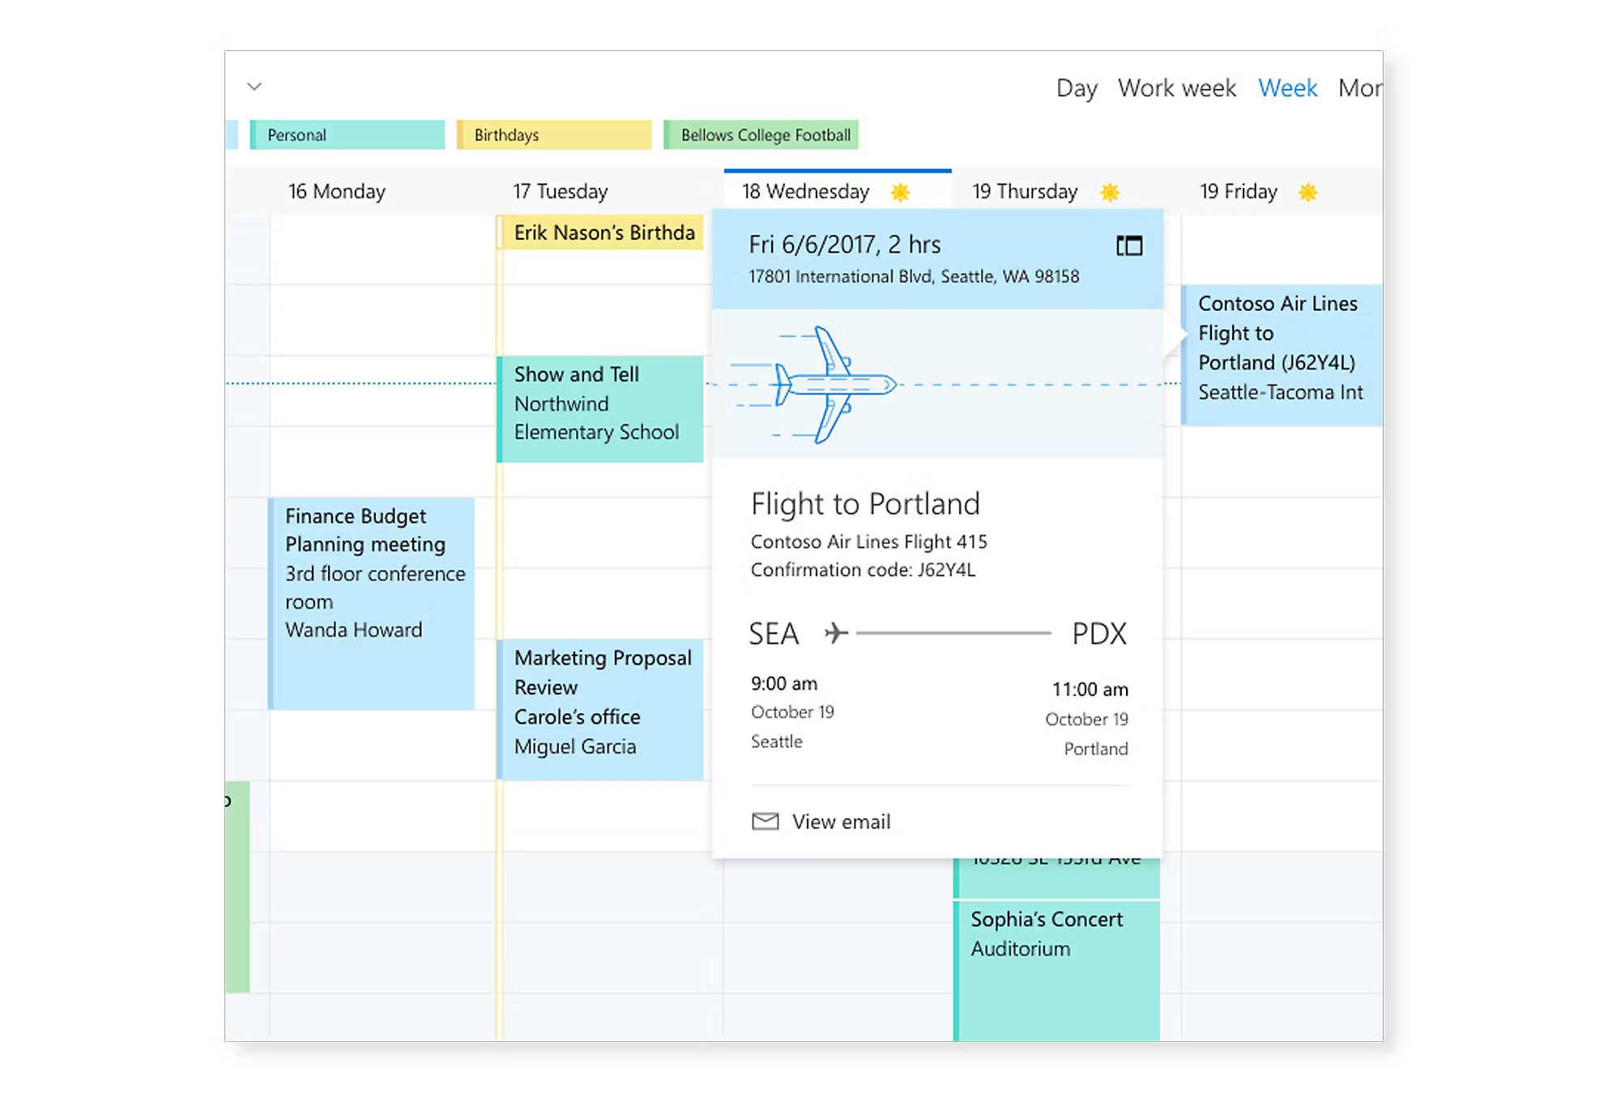Click the envelope icon beside View email
Screen dimensions: 1608x1093
pyautogui.click(x=765, y=821)
